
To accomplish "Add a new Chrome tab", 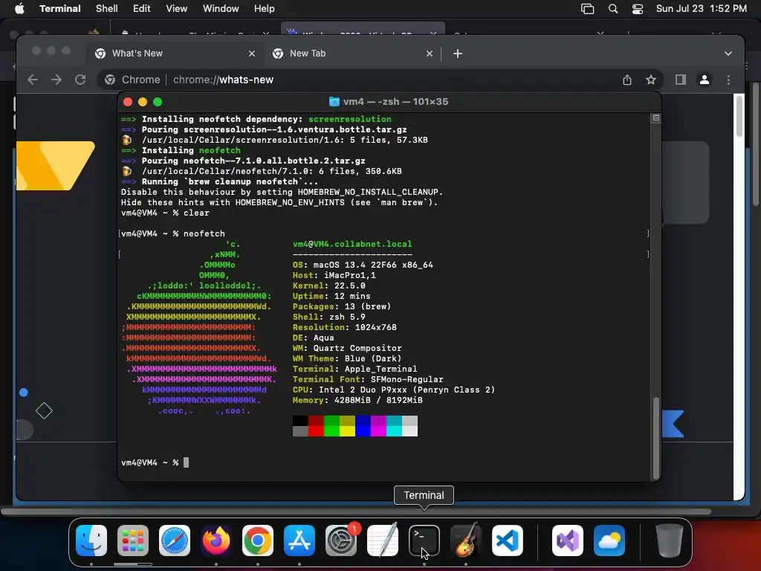I will [x=458, y=54].
